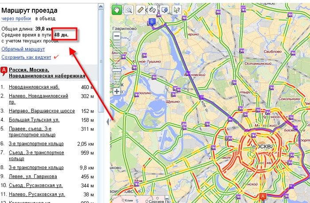Select 'в объезд' route option
The image size is (310, 203).
coord(45,19)
